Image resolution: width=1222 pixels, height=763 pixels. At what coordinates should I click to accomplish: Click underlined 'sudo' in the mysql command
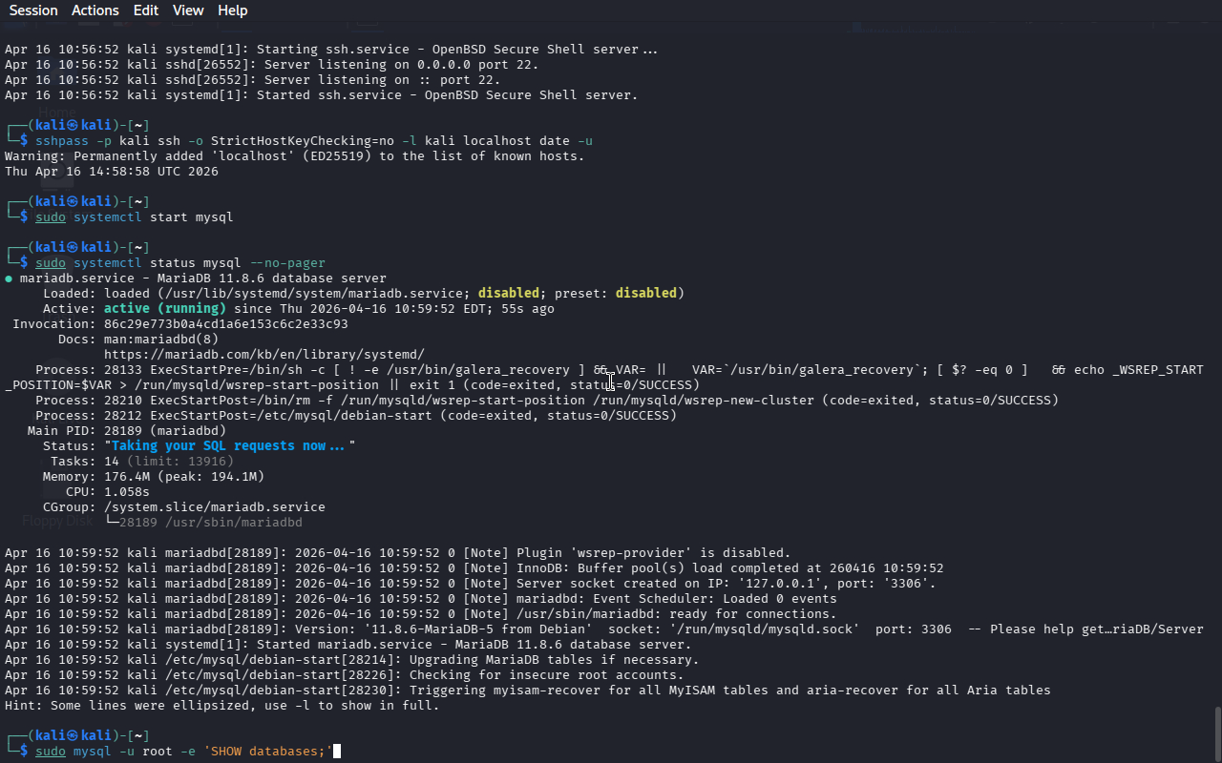coord(51,752)
